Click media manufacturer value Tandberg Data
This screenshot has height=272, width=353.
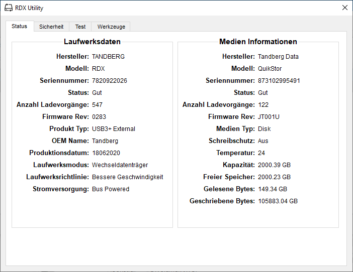point(278,57)
